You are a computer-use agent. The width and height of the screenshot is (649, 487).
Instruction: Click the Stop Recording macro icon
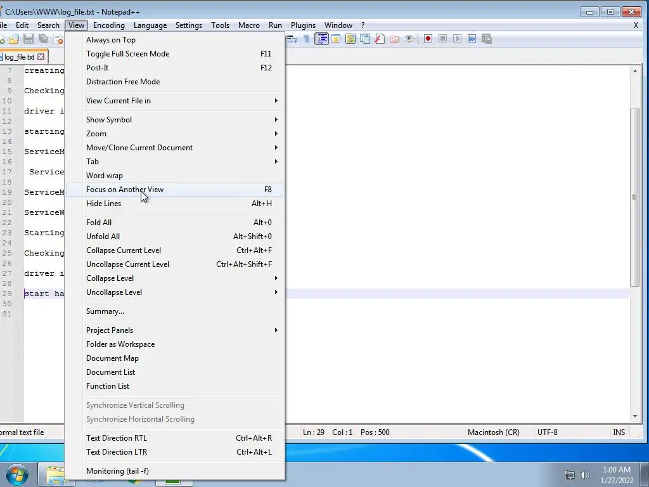coord(442,39)
